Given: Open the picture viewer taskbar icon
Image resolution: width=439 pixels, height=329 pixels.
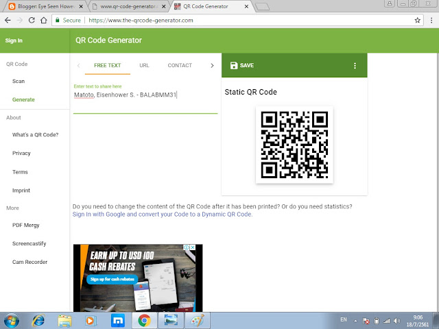Looking at the screenshot, I should point(171,321).
